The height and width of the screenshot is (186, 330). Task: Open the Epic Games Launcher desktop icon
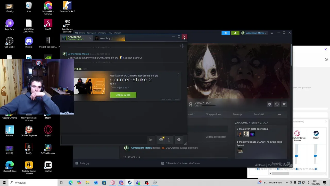pos(67,26)
